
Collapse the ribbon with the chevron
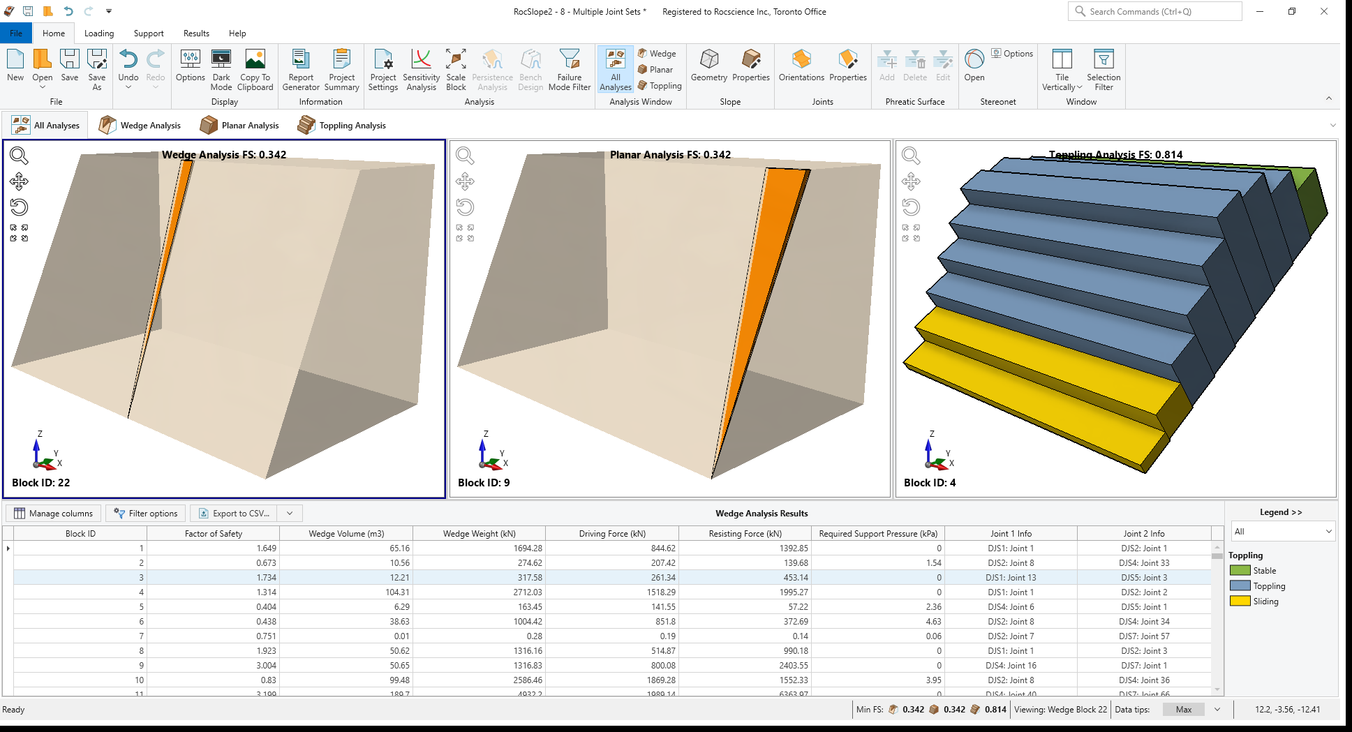pyautogui.click(x=1329, y=98)
